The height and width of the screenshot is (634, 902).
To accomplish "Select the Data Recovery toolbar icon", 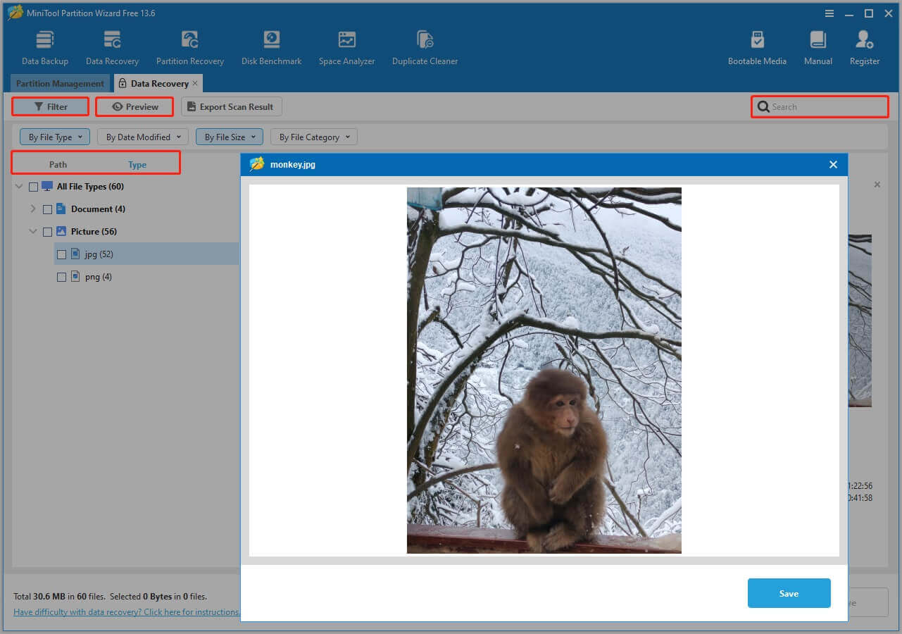I will coord(112,46).
